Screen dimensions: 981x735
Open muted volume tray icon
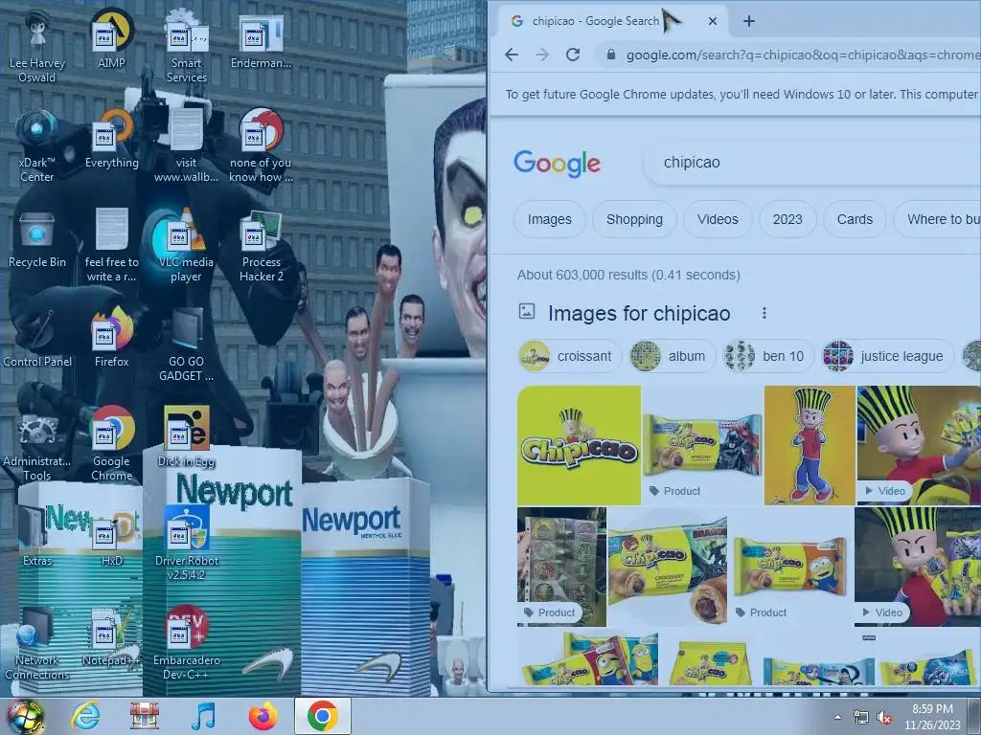click(x=884, y=718)
